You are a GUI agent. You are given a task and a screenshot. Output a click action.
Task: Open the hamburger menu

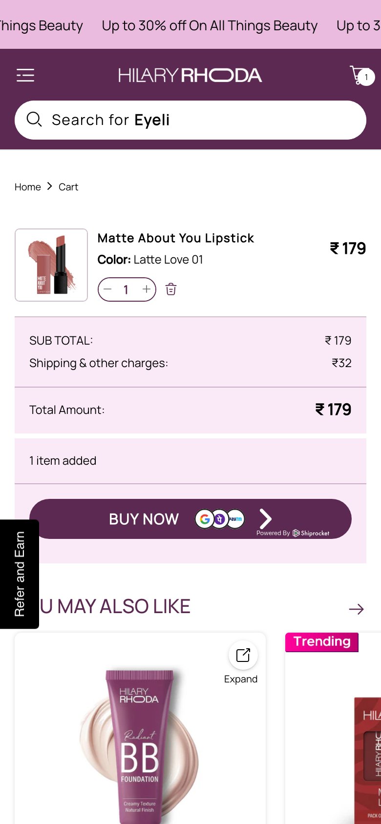[x=25, y=75]
